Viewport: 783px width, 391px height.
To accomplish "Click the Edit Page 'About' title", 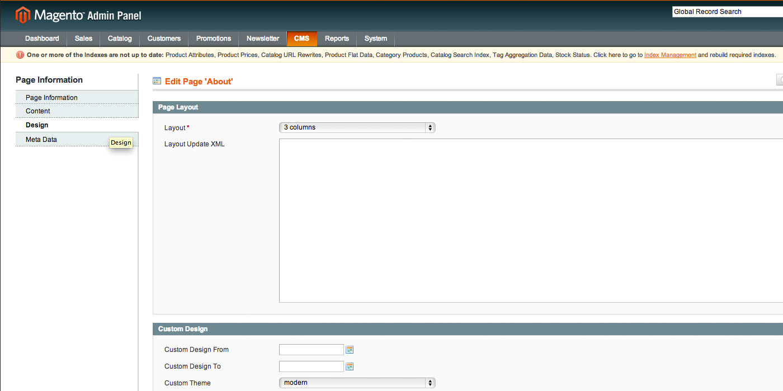I will click(199, 82).
